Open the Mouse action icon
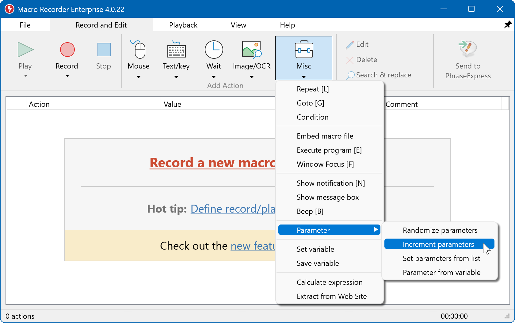The width and height of the screenshot is (515, 323). [139, 50]
